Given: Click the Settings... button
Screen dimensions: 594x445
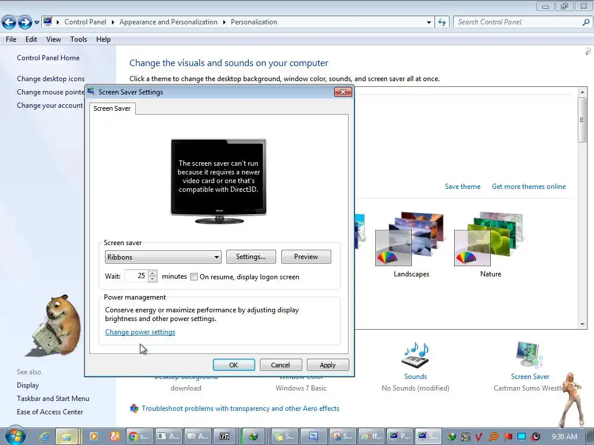Looking at the screenshot, I should pos(251,257).
